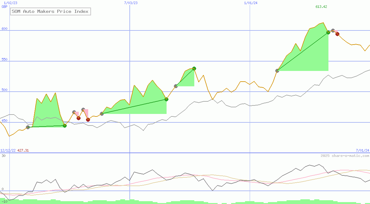Click the green exit dot at the 540 peak
370x204 pixels.
pos(194,68)
